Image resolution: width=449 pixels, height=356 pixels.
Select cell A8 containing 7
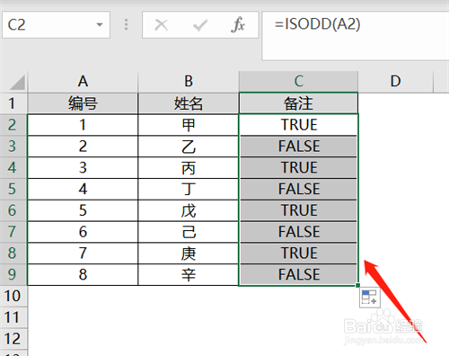pos(83,254)
